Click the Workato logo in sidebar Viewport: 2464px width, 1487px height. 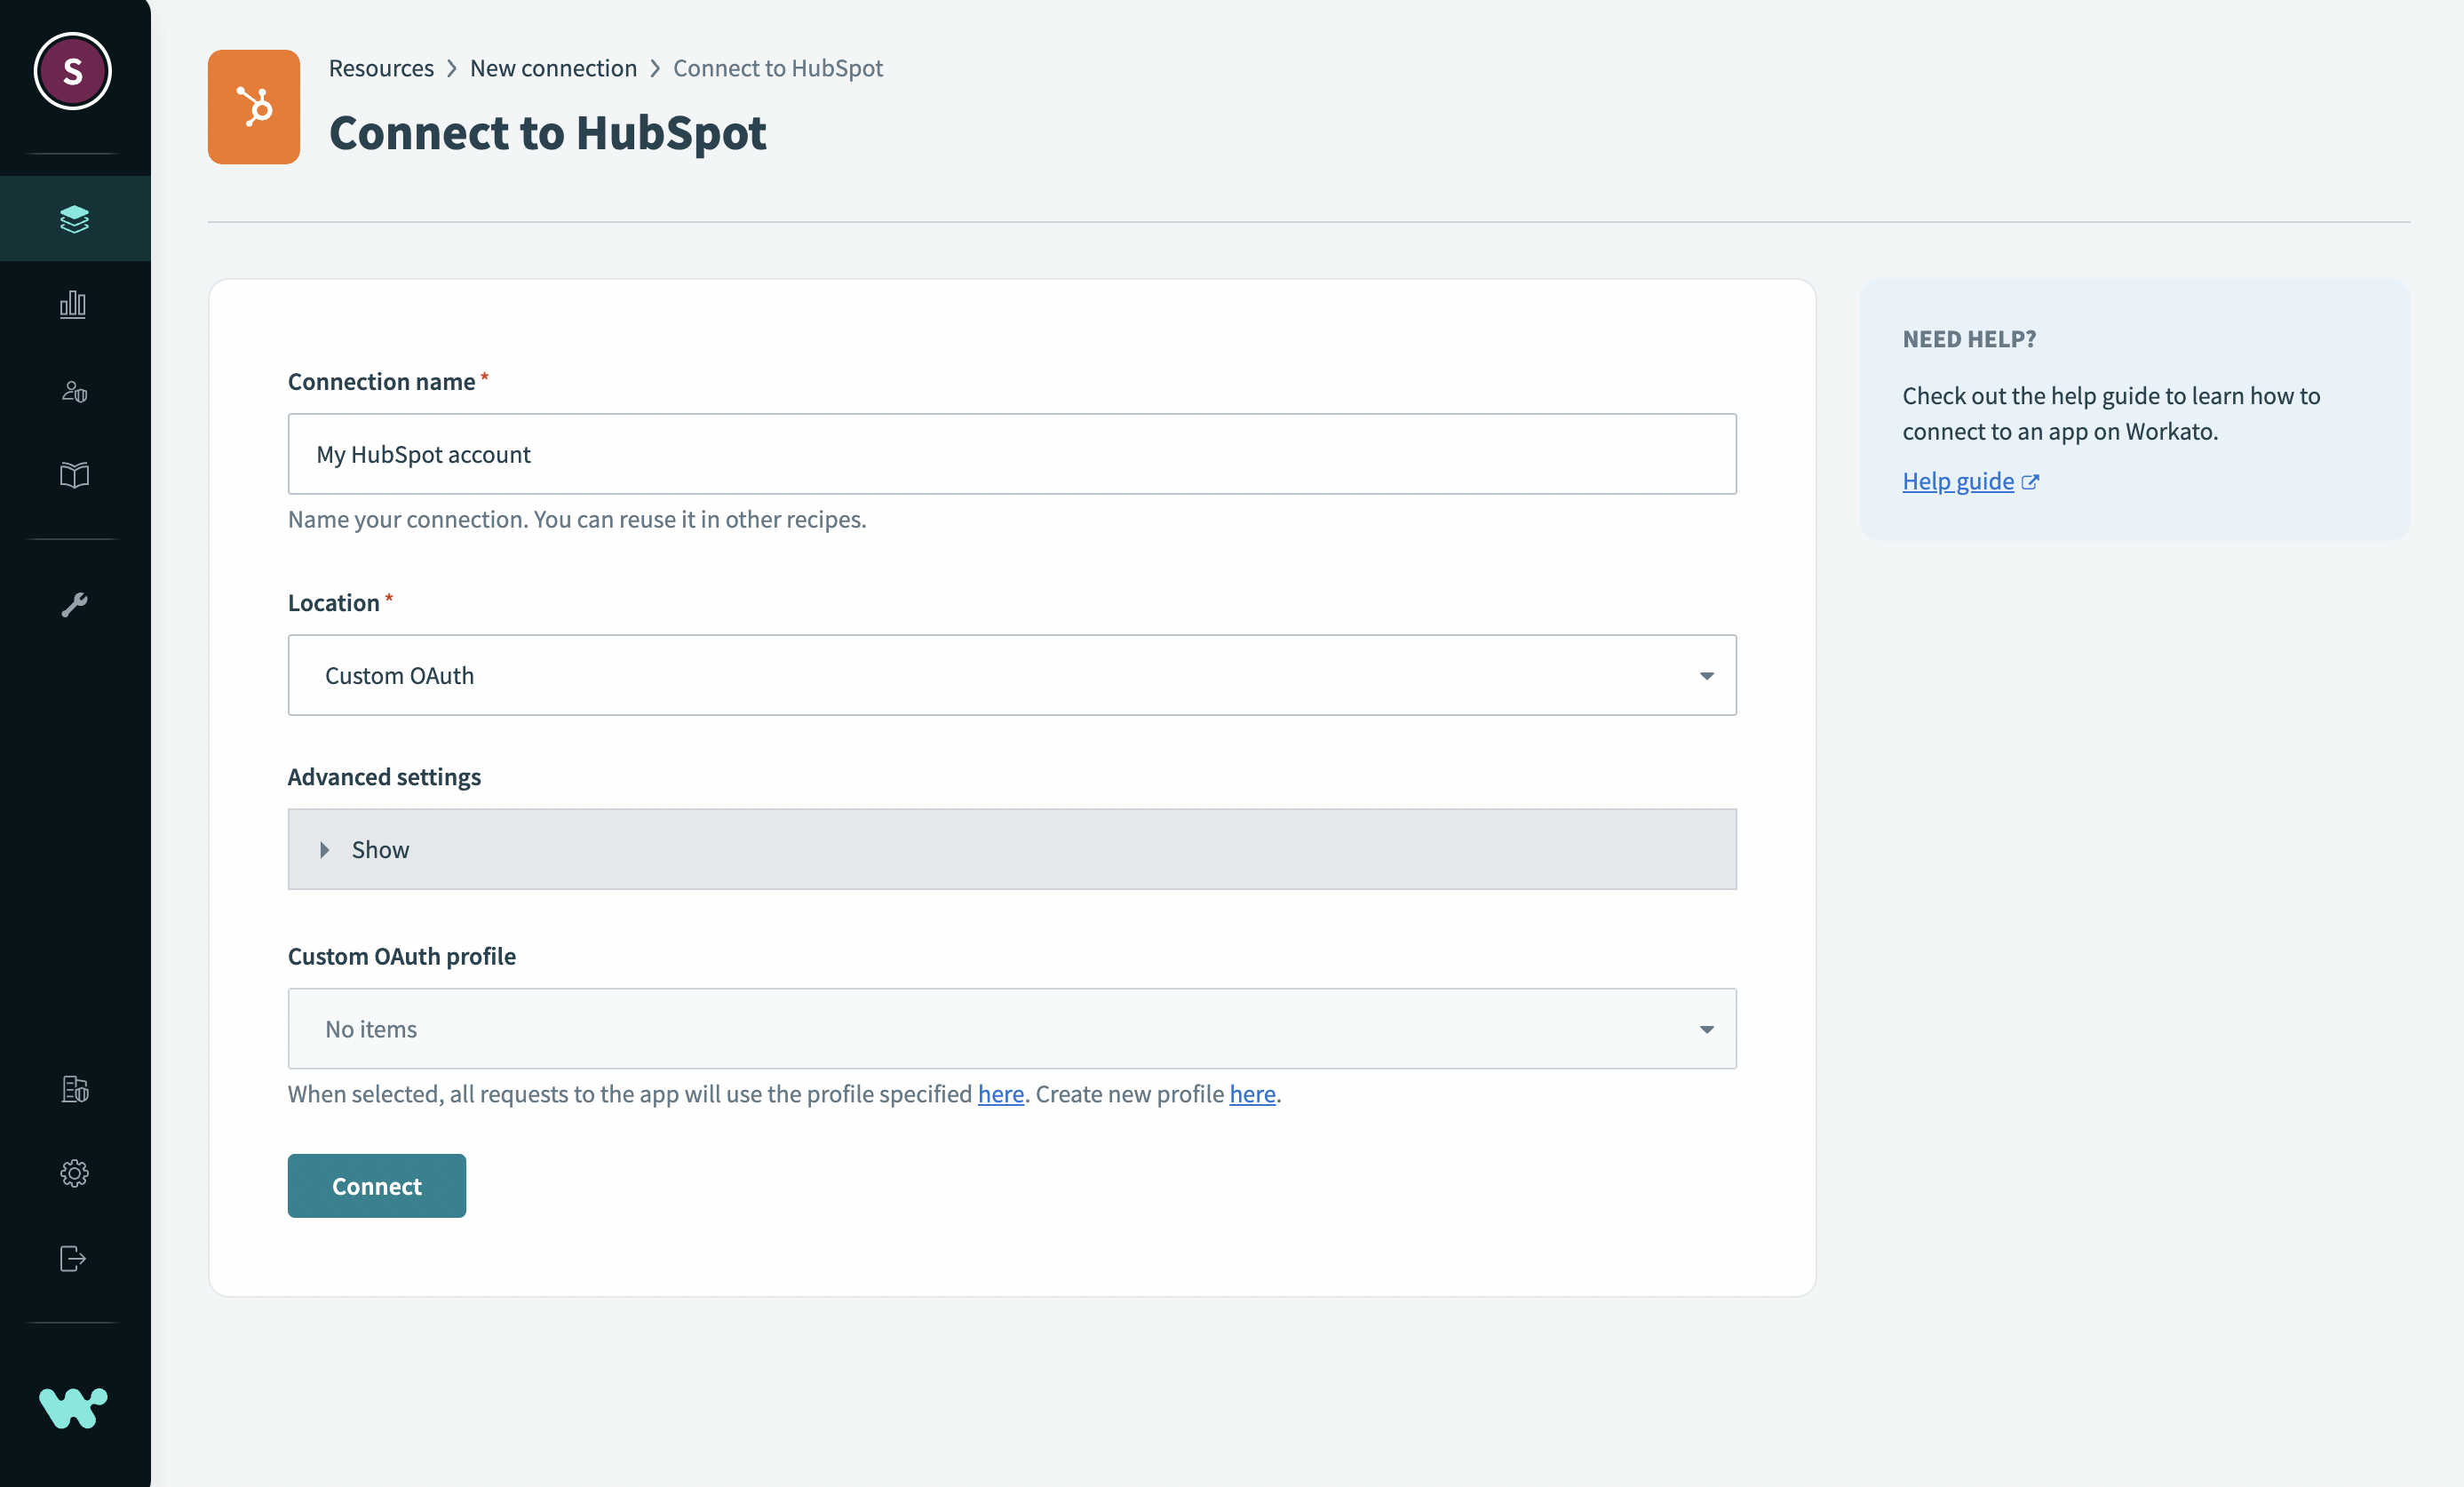coord(74,1407)
